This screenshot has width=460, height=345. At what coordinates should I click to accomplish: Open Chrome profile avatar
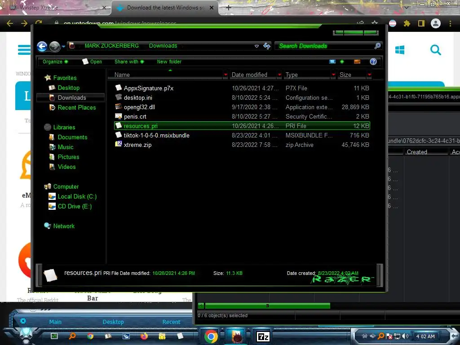(x=436, y=23)
